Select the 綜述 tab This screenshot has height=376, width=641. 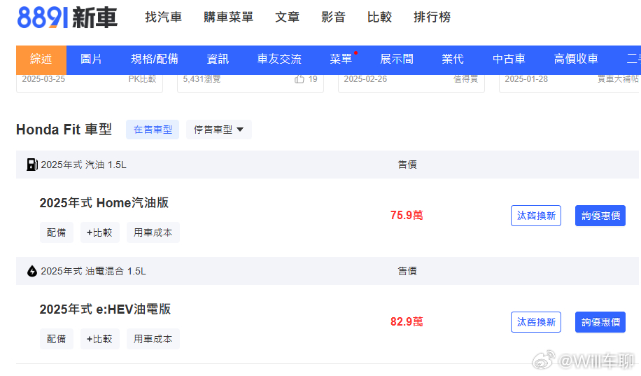(x=41, y=60)
